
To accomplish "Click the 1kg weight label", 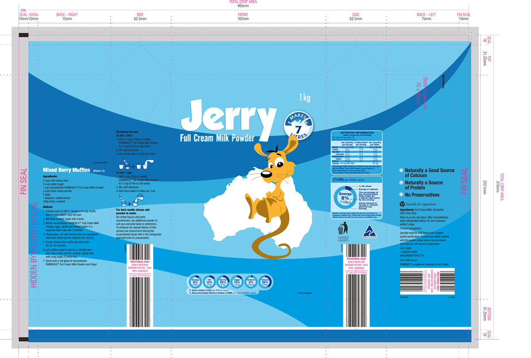I will click(304, 98).
